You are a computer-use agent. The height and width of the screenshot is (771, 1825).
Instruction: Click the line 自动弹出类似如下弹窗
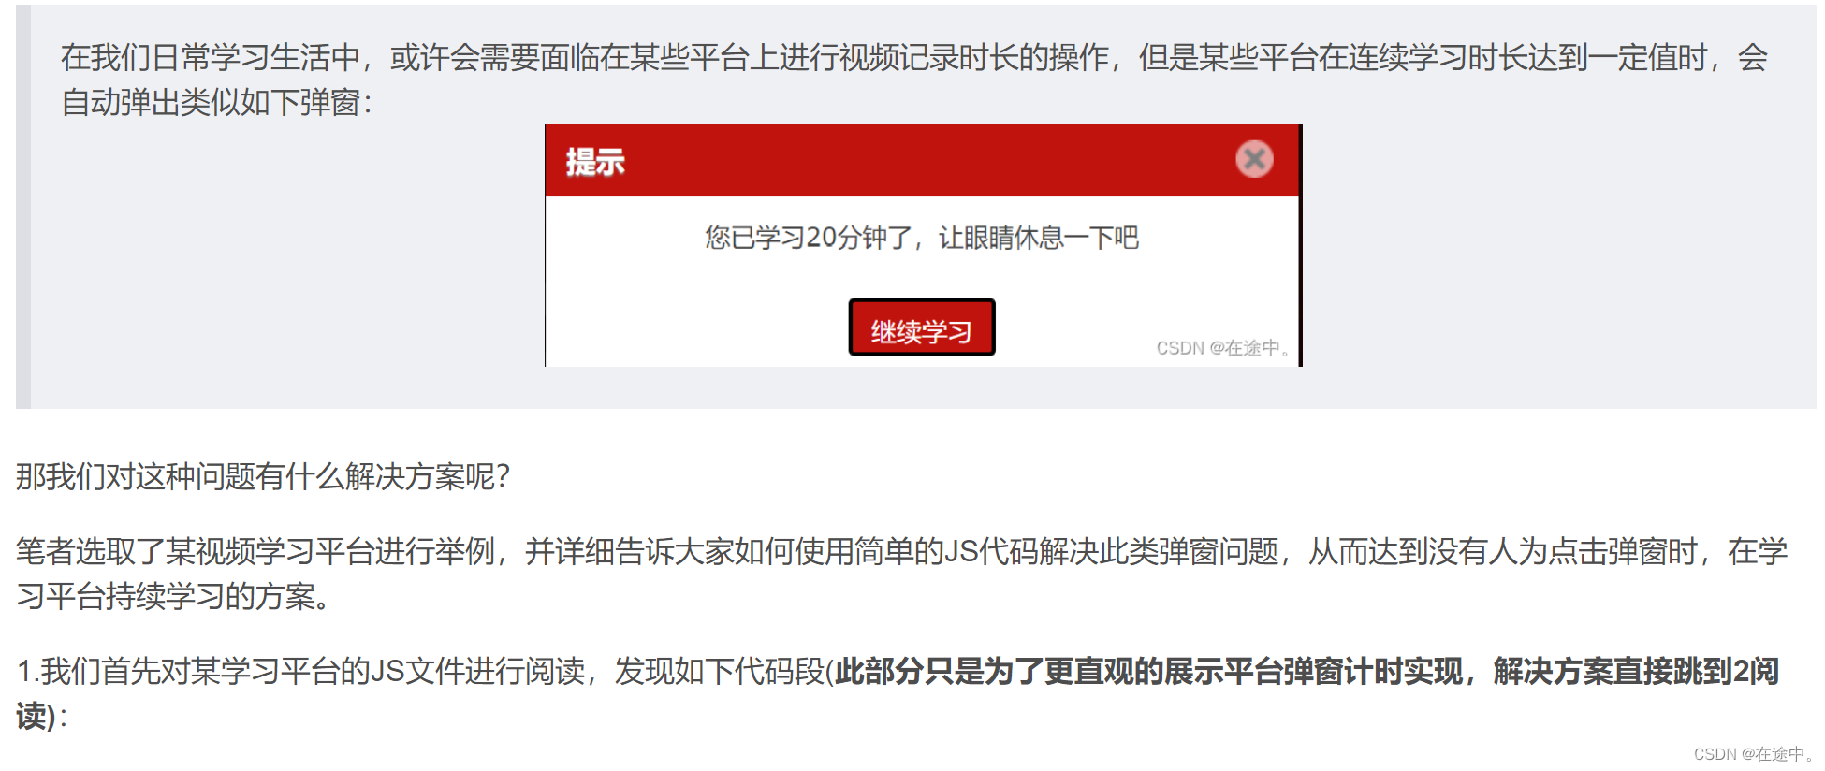click(x=217, y=103)
